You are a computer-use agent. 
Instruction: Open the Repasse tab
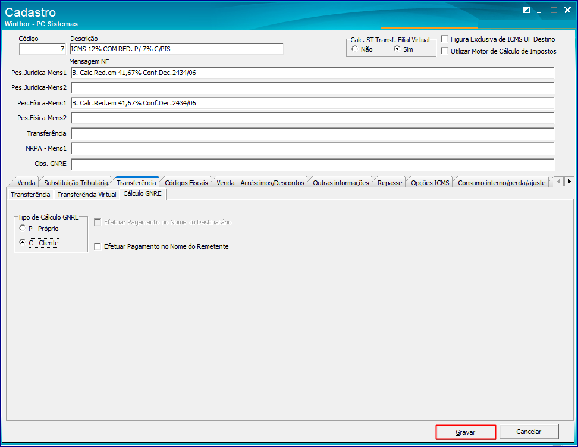(x=389, y=182)
